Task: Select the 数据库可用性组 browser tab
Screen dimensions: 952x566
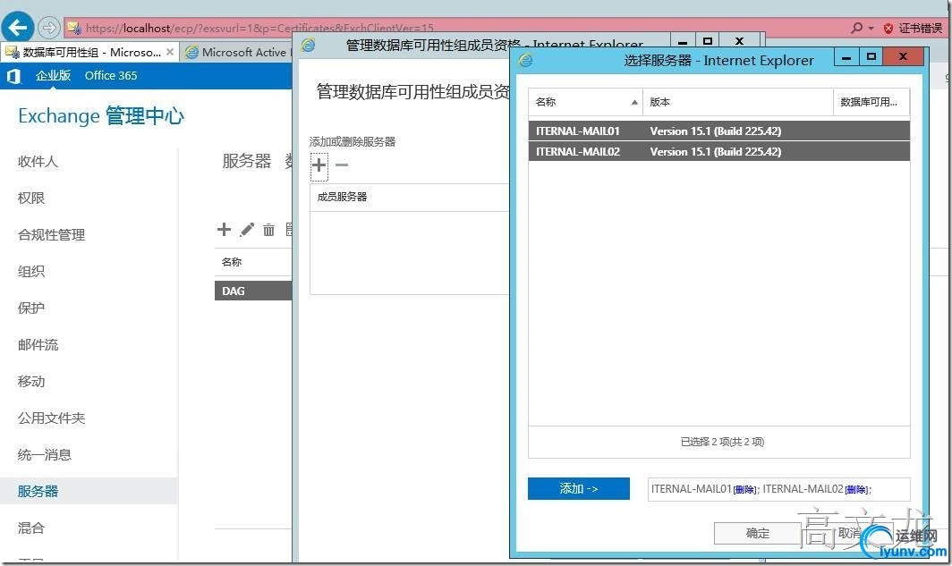Action: (91, 52)
